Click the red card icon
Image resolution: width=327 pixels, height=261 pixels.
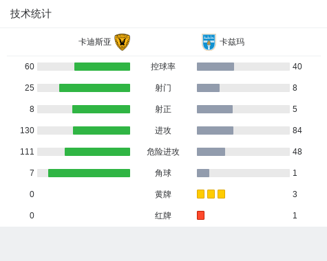tap(200, 215)
